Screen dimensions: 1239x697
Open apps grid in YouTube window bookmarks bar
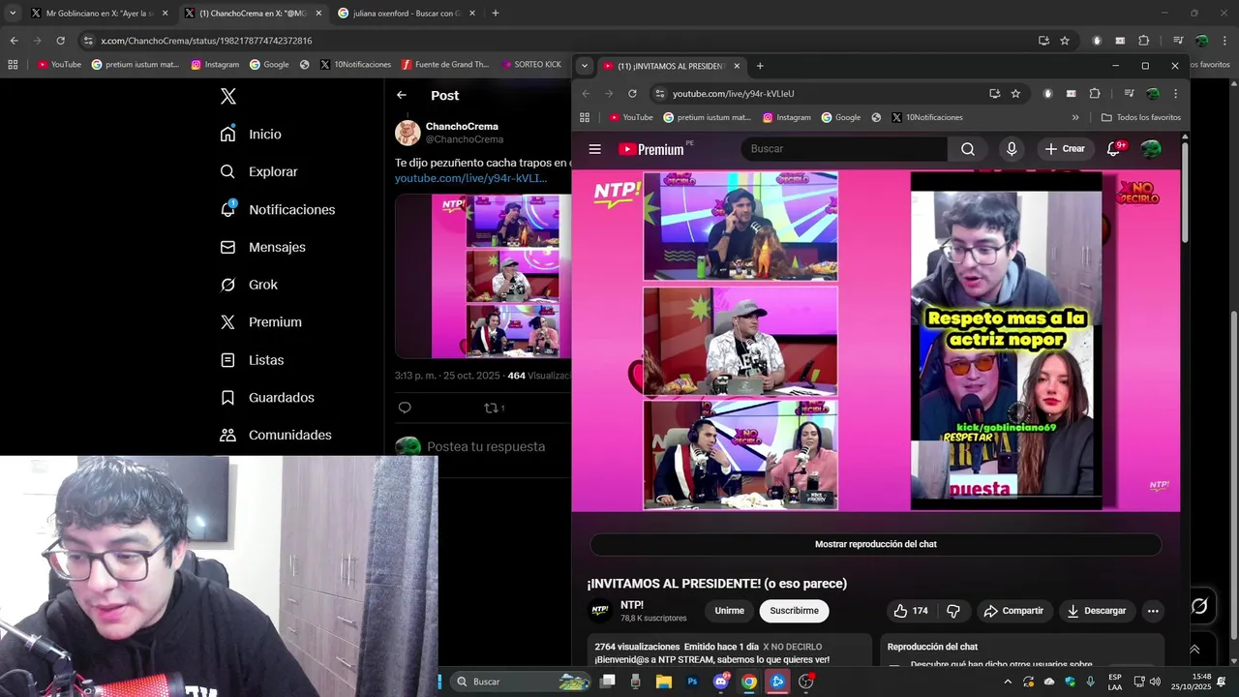tap(585, 117)
